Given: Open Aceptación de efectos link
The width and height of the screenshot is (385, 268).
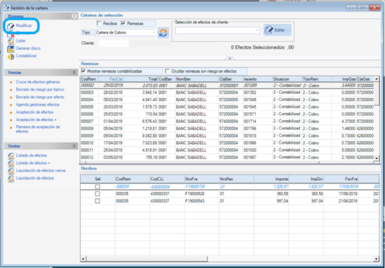Looking at the screenshot, I should point(35,112).
